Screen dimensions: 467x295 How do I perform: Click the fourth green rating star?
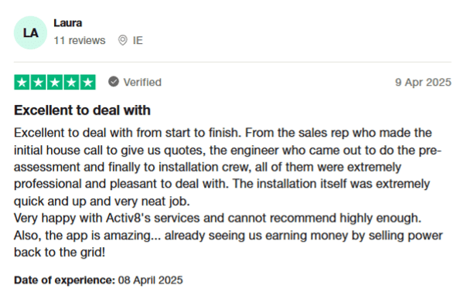[71, 83]
